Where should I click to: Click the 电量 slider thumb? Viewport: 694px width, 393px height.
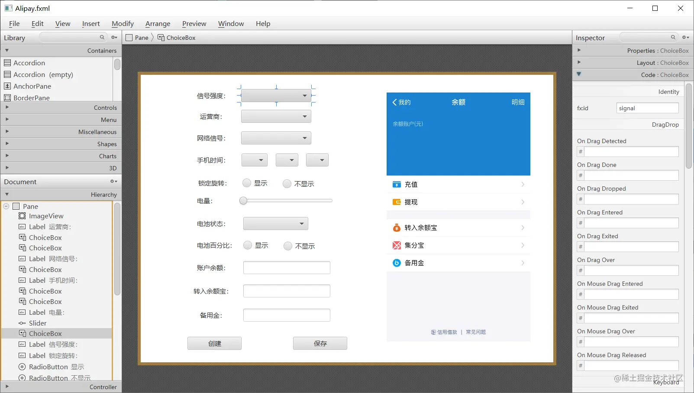click(x=243, y=201)
